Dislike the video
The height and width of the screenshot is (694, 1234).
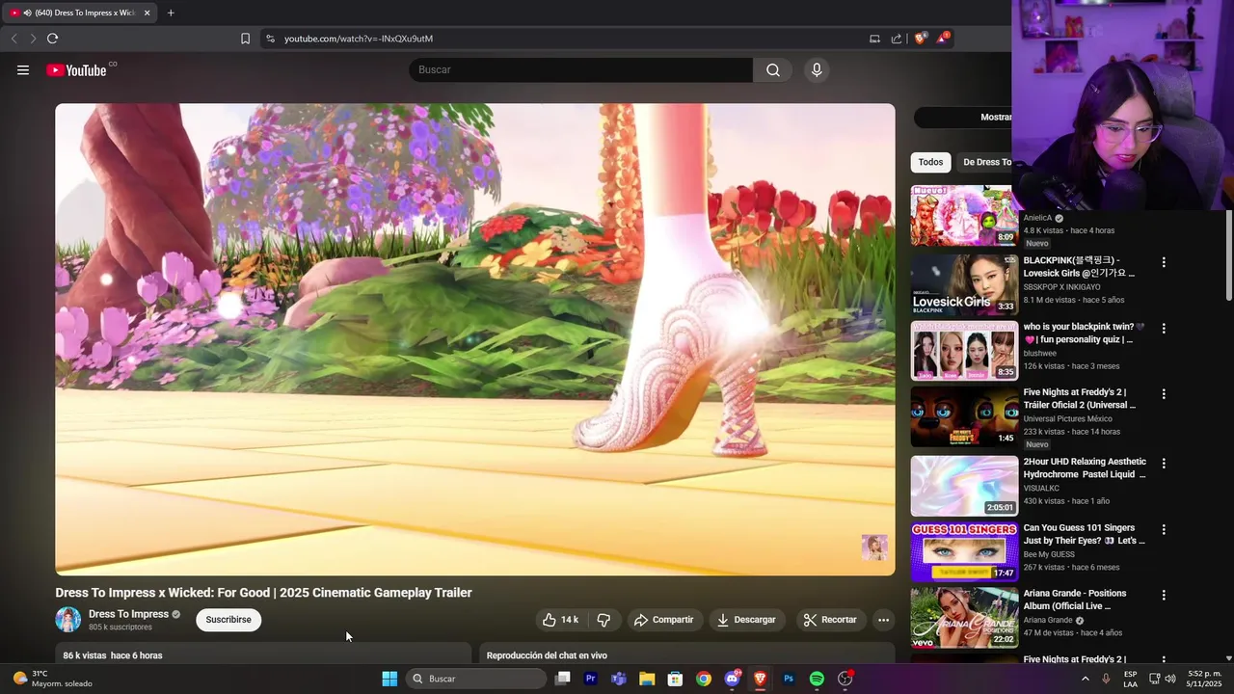[604, 620]
